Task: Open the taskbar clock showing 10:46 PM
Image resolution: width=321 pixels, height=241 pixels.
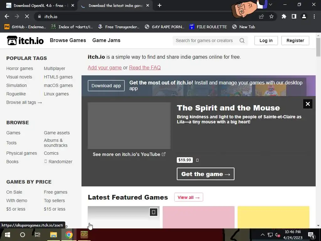Action: pos(293,235)
